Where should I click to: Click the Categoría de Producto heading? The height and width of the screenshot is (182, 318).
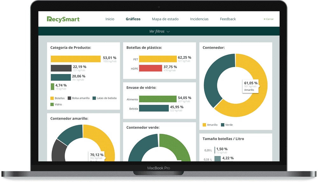(x=71, y=47)
